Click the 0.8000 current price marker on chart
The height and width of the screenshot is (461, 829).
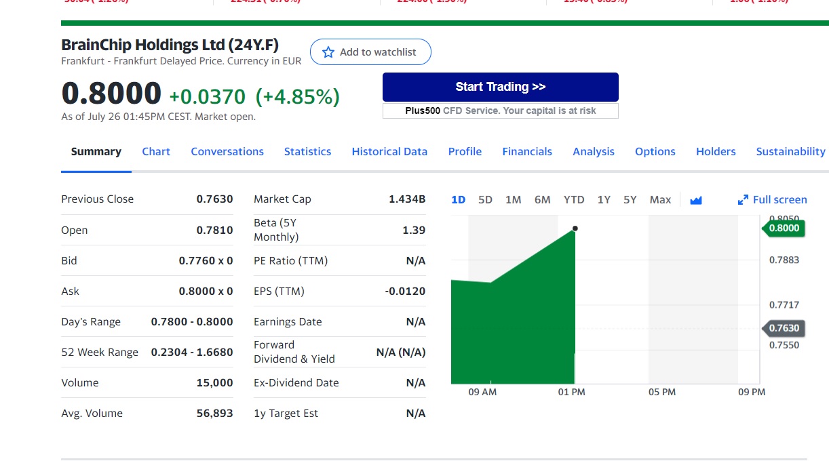point(786,228)
